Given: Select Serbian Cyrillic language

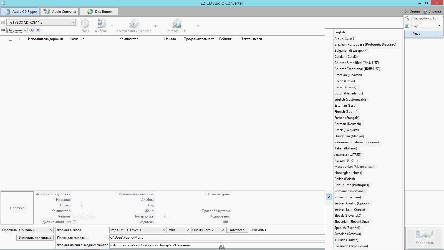Looking at the screenshot, I should (364, 203).
